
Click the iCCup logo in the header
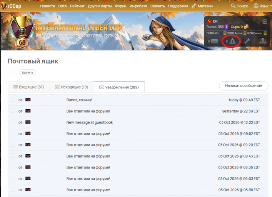coord(11,6)
